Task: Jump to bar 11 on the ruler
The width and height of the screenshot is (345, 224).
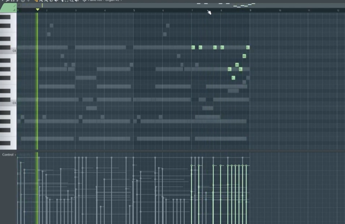Action: (309, 10)
